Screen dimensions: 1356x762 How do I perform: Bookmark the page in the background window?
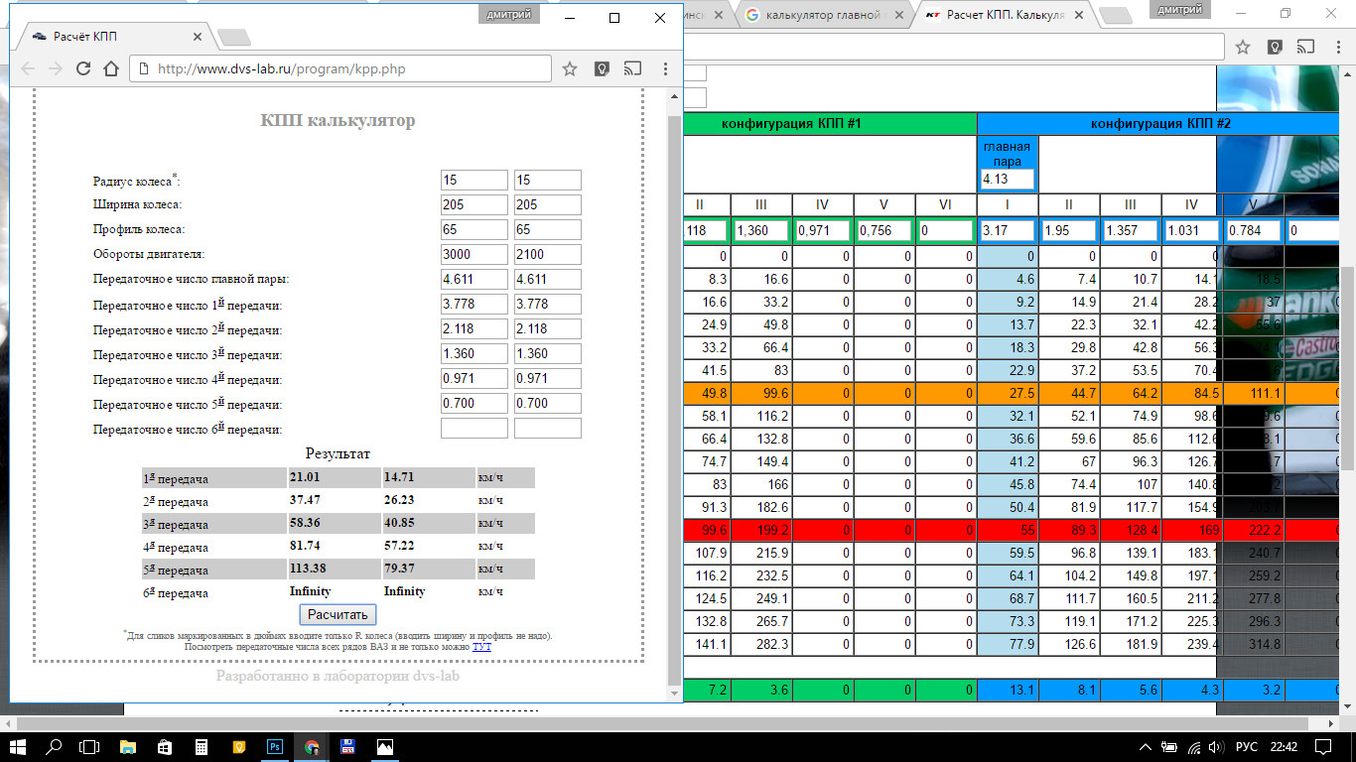(1243, 47)
